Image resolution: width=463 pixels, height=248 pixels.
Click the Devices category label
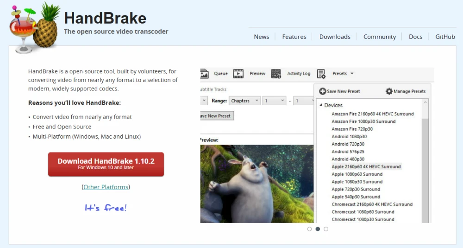[333, 105]
